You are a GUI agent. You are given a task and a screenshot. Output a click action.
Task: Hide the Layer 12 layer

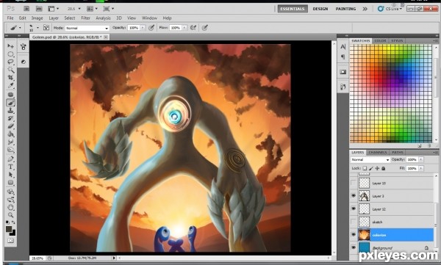tap(354, 208)
